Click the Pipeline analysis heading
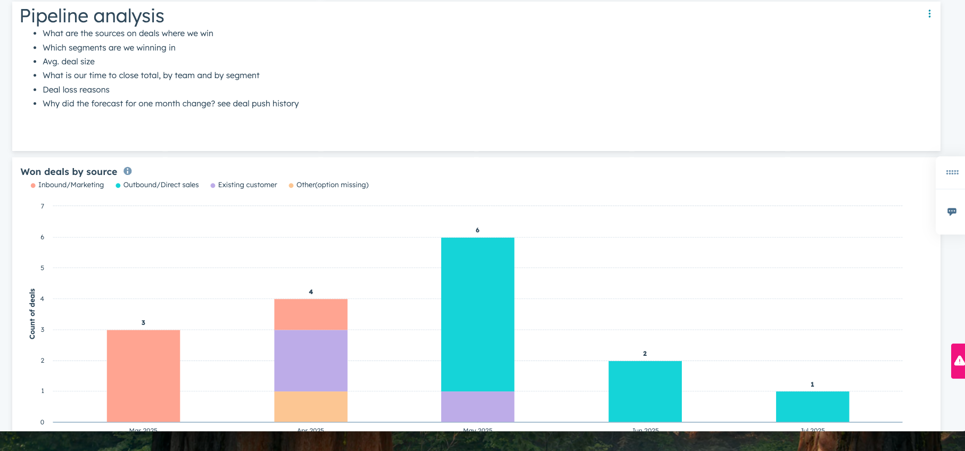Screen dimensions: 965x451 pyautogui.click(x=92, y=16)
